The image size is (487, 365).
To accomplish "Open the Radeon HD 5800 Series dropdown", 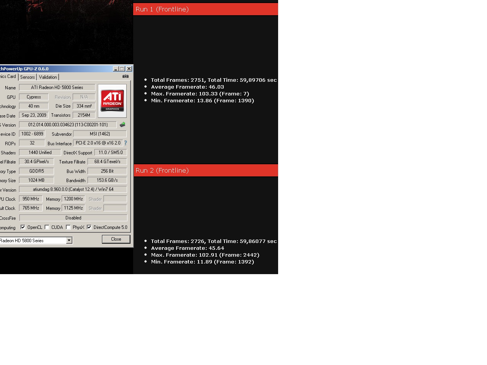I will point(69,240).
